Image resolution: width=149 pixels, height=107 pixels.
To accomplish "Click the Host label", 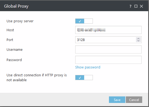I will tap(10, 30).
